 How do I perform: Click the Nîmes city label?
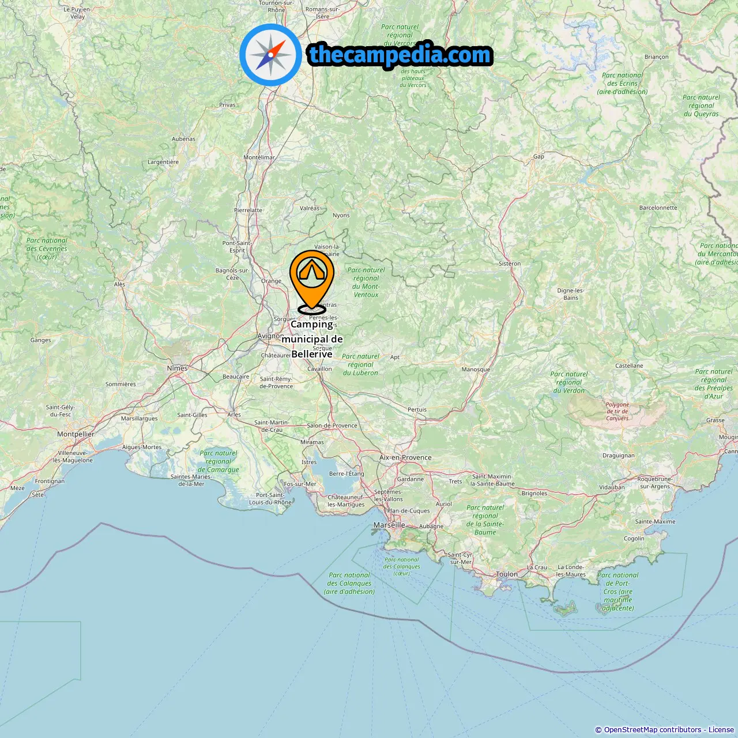[177, 368]
